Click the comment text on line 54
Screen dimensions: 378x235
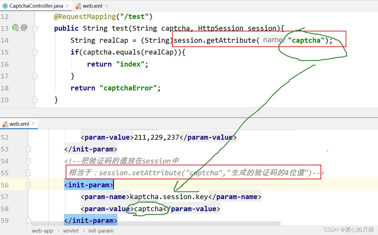click(122, 161)
